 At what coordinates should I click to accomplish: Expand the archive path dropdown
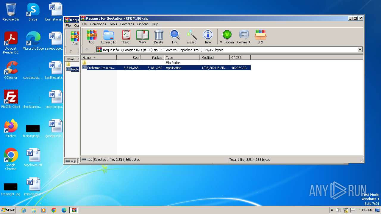(360, 50)
